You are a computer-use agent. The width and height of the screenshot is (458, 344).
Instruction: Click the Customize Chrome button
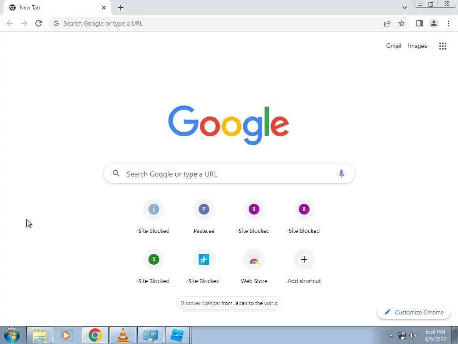coord(414,312)
